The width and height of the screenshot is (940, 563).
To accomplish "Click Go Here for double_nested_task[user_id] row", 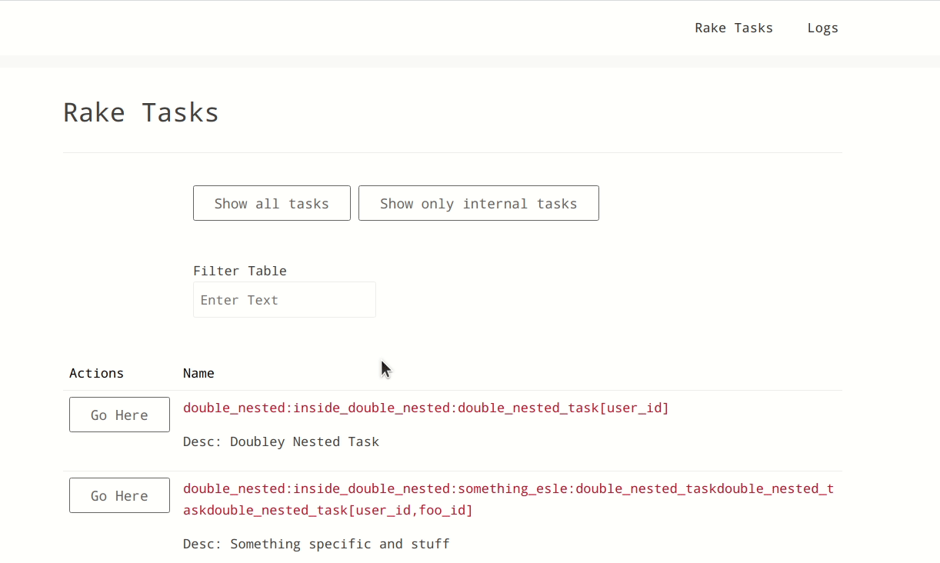I will point(119,415).
